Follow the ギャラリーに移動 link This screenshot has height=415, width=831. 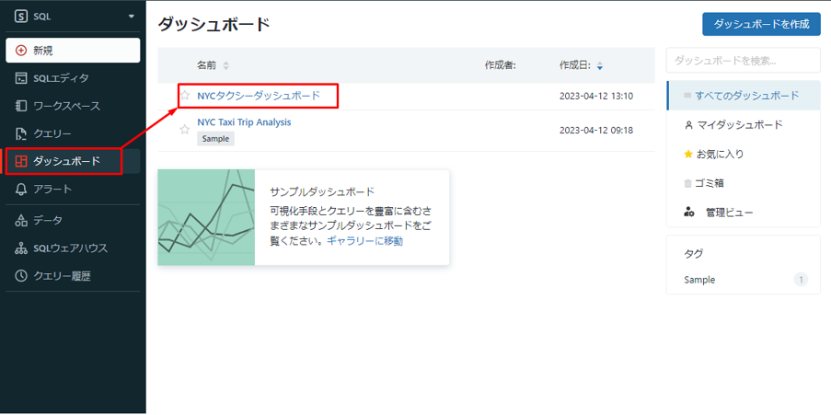(x=364, y=241)
